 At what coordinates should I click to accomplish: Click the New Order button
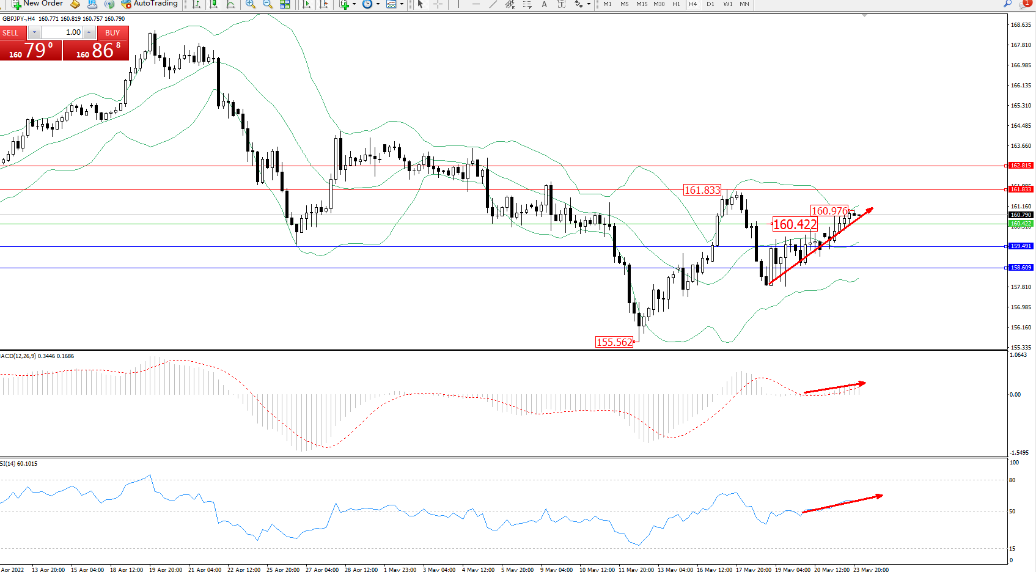38,4
